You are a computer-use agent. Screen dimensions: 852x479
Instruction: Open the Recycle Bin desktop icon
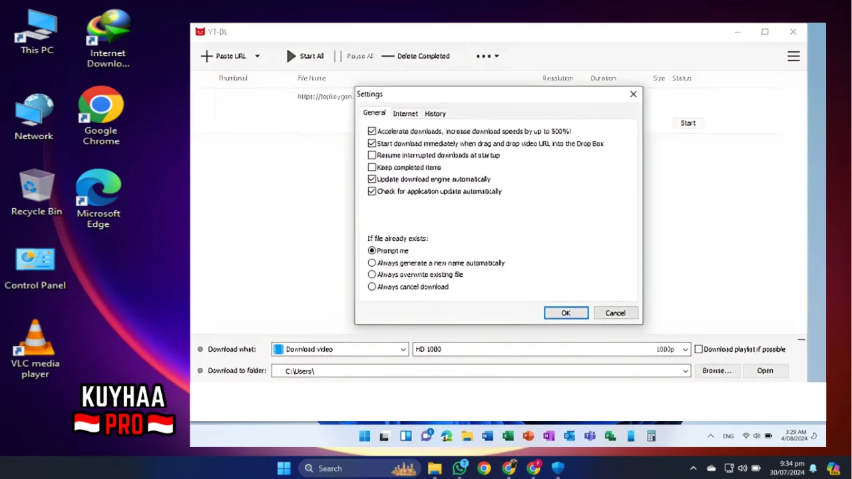[37, 192]
